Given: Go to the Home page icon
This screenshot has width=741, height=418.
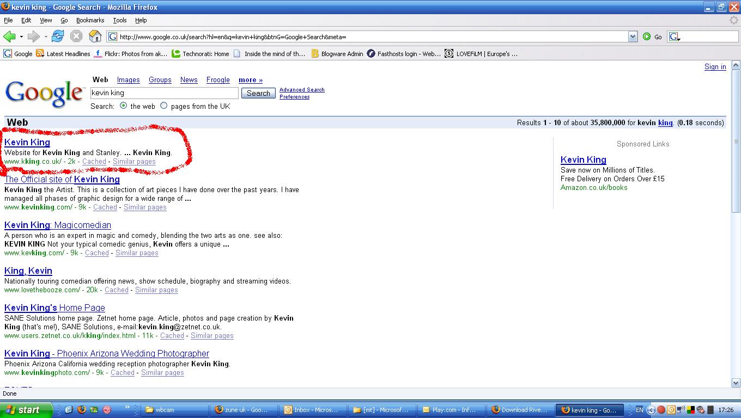Looking at the screenshot, I should click(x=95, y=36).
